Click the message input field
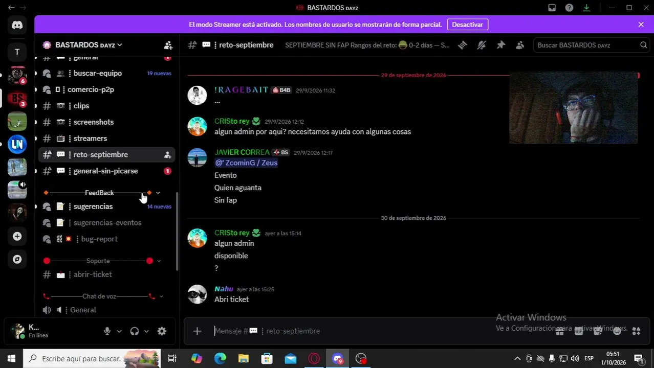 (379, 331)
